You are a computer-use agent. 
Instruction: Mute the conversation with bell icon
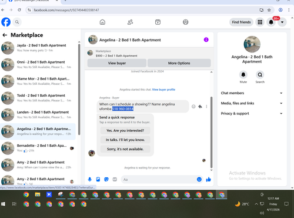(x=243, y=75)
